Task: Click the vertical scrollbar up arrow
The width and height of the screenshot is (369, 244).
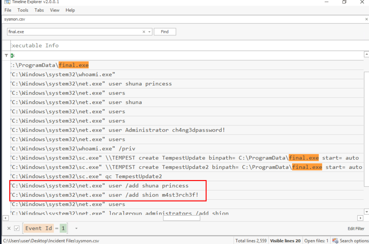Action: tap(367, 55)
